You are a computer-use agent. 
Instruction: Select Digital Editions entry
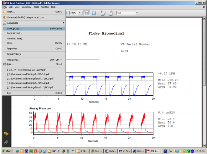34,54
